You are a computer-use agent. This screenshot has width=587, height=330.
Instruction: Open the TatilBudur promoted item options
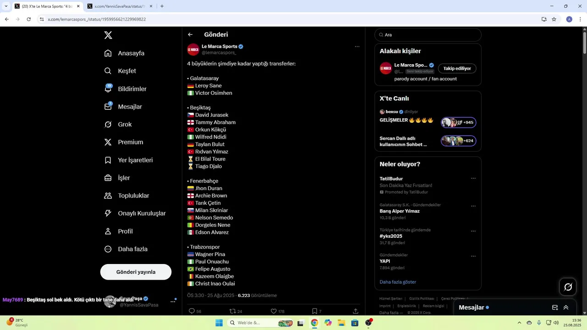(x=473, y=178)
